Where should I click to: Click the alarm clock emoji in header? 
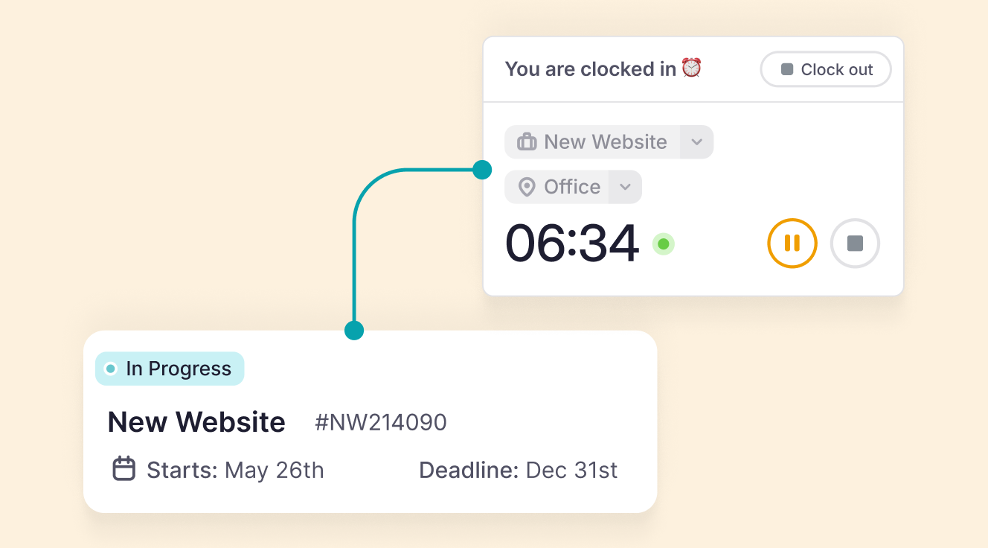690,68
